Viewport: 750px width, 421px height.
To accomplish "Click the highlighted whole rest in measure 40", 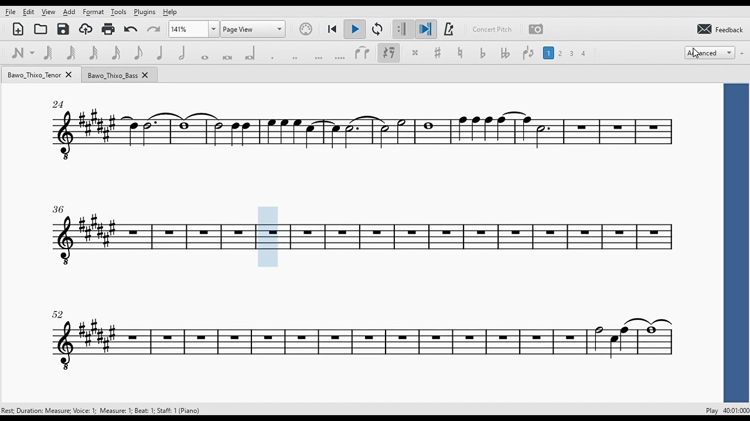I will (273, 233).
